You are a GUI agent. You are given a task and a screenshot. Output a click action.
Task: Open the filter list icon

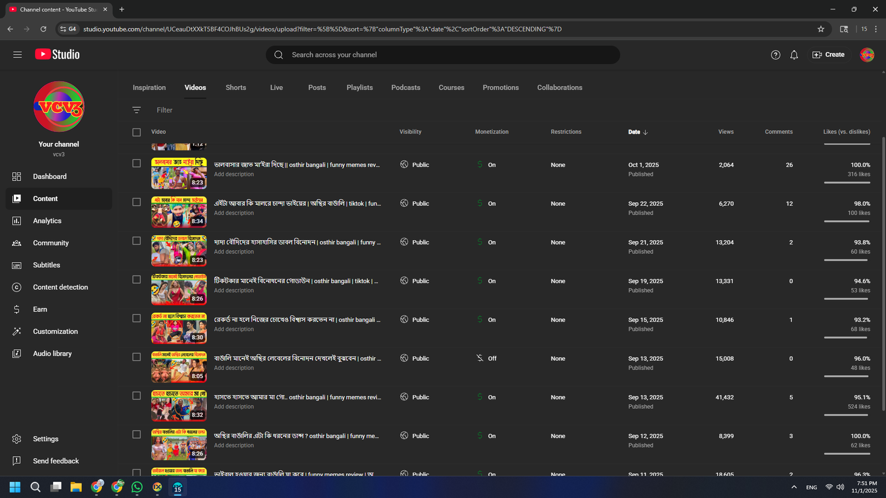pyautogui.click(x=137, y=110)
